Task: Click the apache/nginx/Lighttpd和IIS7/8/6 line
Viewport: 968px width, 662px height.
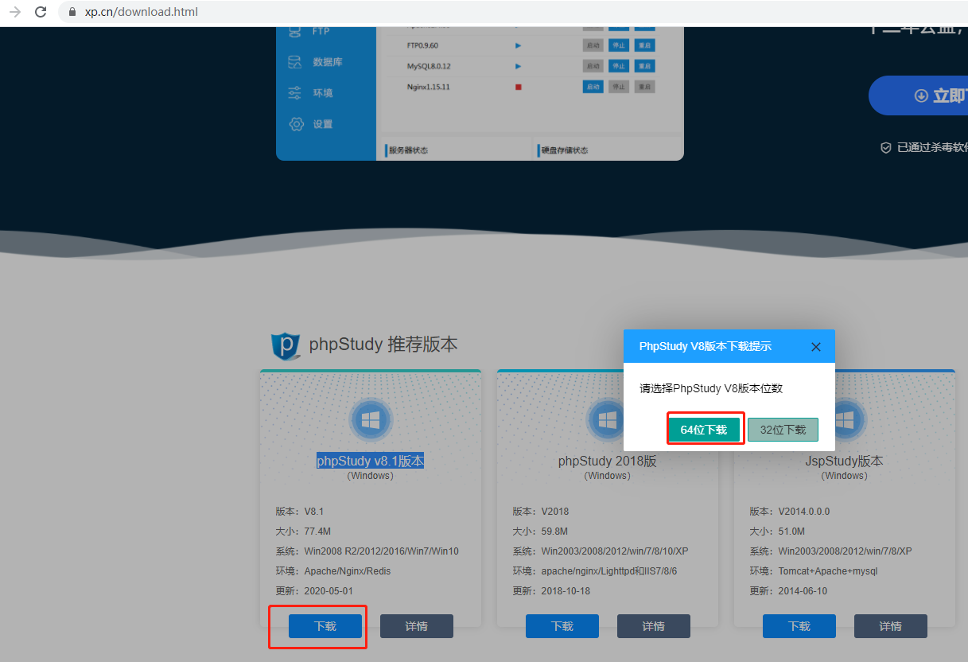Action: point(594,571)
